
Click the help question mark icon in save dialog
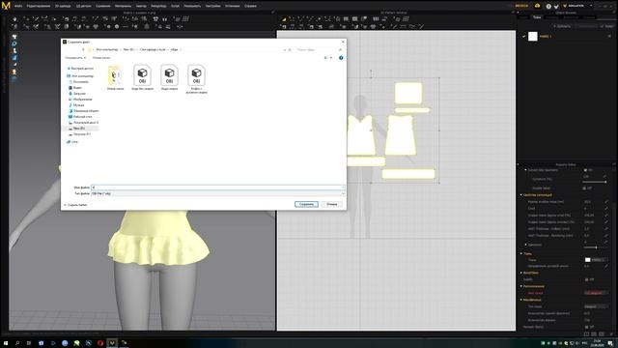coord(341,58)
